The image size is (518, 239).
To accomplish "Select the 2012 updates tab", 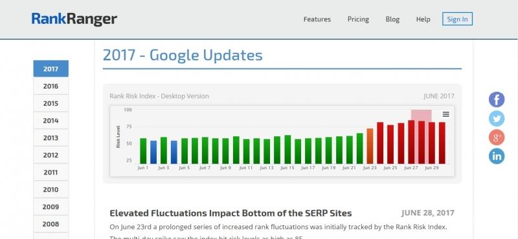I will tap(51, 155).
